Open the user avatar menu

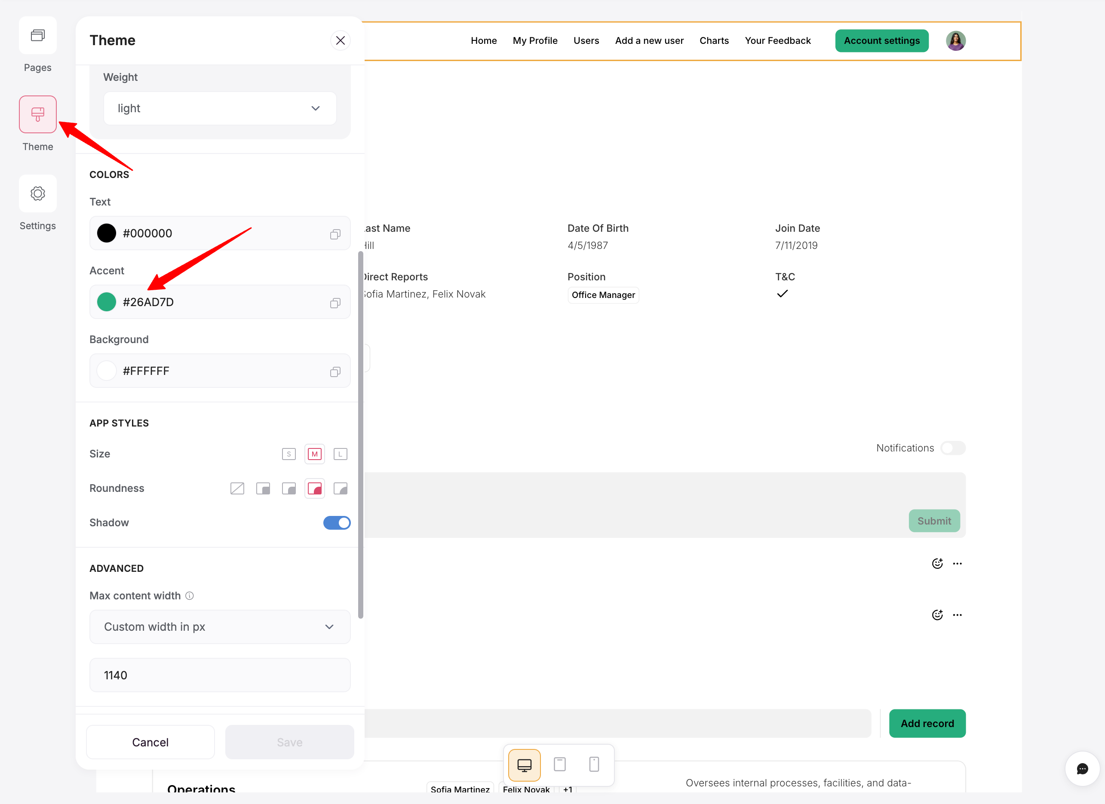click(x=955, y=41)
